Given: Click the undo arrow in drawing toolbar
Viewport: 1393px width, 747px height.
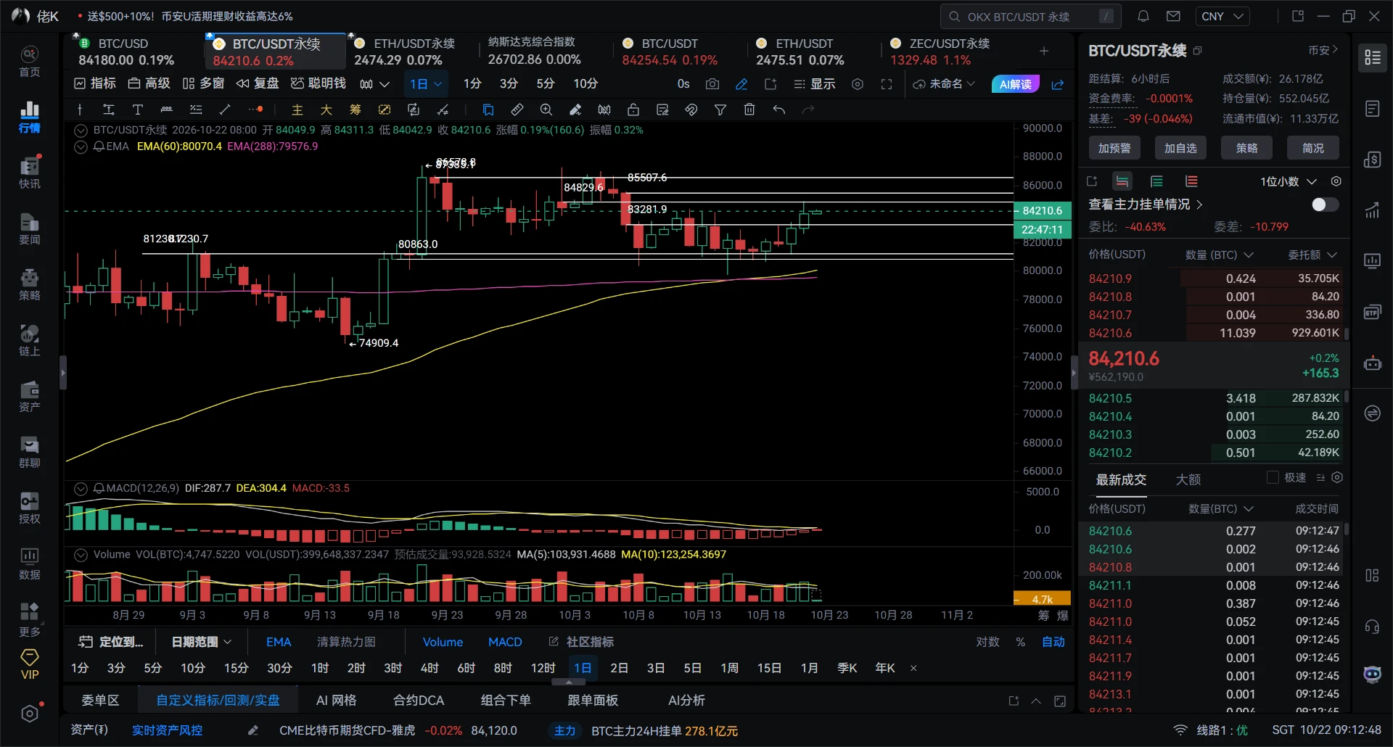Looking at the screenshot, I should [x=779, y=110].
